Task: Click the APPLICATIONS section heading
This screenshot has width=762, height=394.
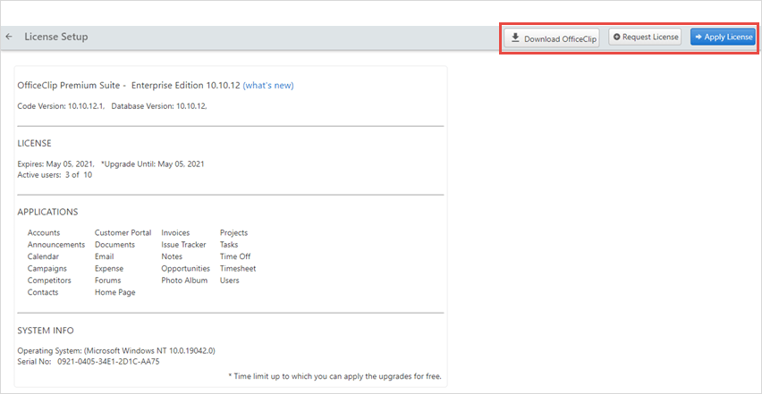Action: pyautogui.click(x=47, y=212)
